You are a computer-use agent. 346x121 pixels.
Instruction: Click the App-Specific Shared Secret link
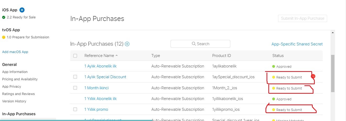(297, 44)
